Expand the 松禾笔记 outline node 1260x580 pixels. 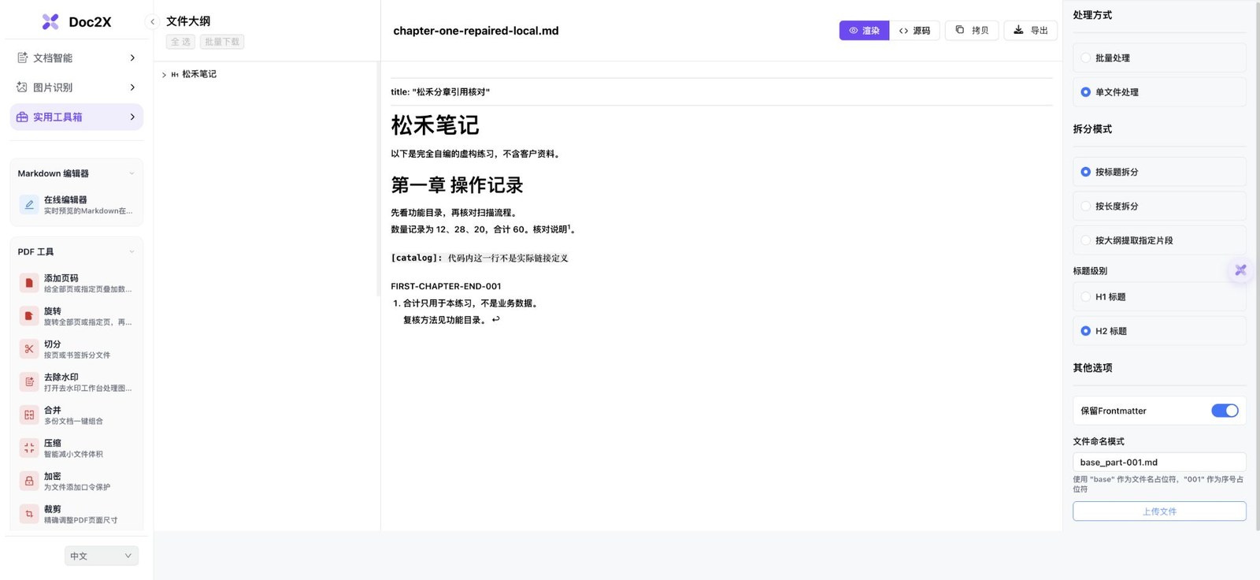(x=164, y=75)
